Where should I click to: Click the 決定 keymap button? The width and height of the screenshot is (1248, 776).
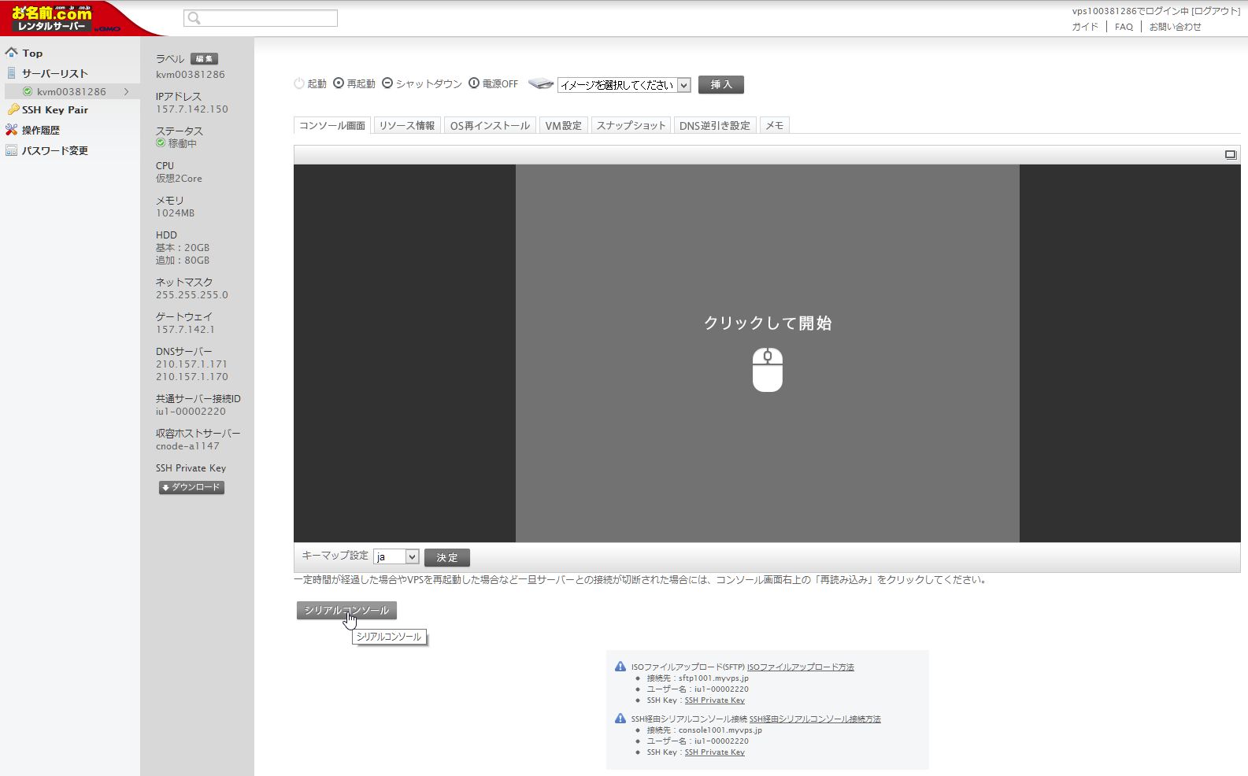point(447,557)
